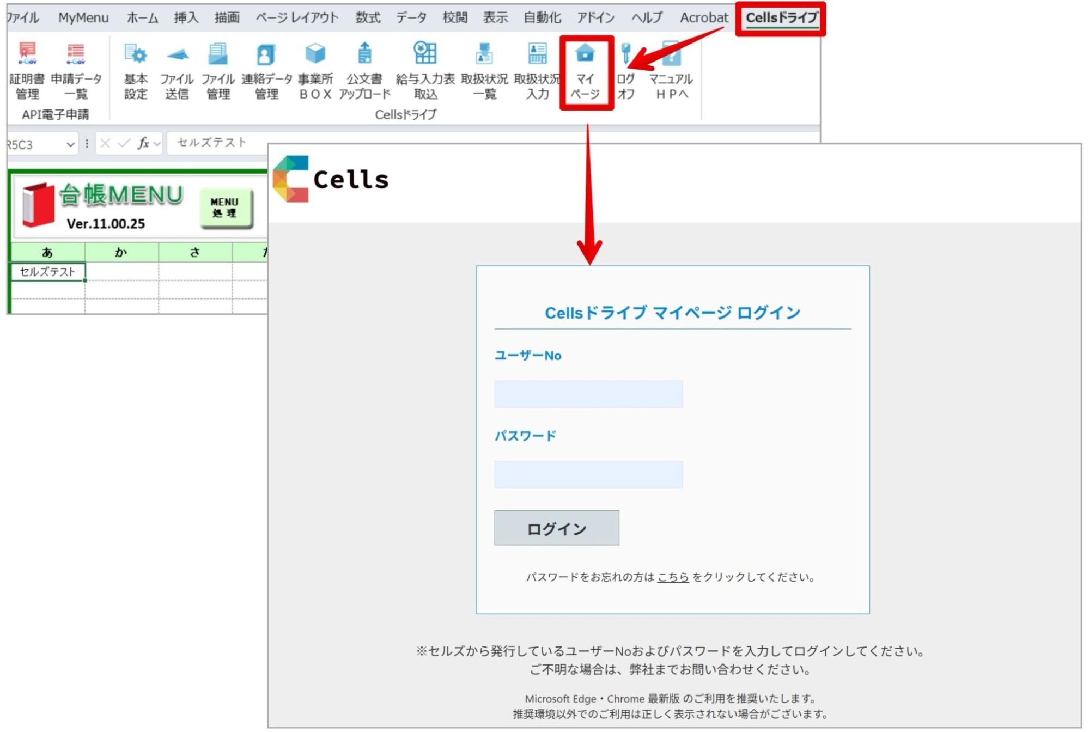
Task: Open the 申請データ一覧 ribbon icon
Action: click(76, 71)
